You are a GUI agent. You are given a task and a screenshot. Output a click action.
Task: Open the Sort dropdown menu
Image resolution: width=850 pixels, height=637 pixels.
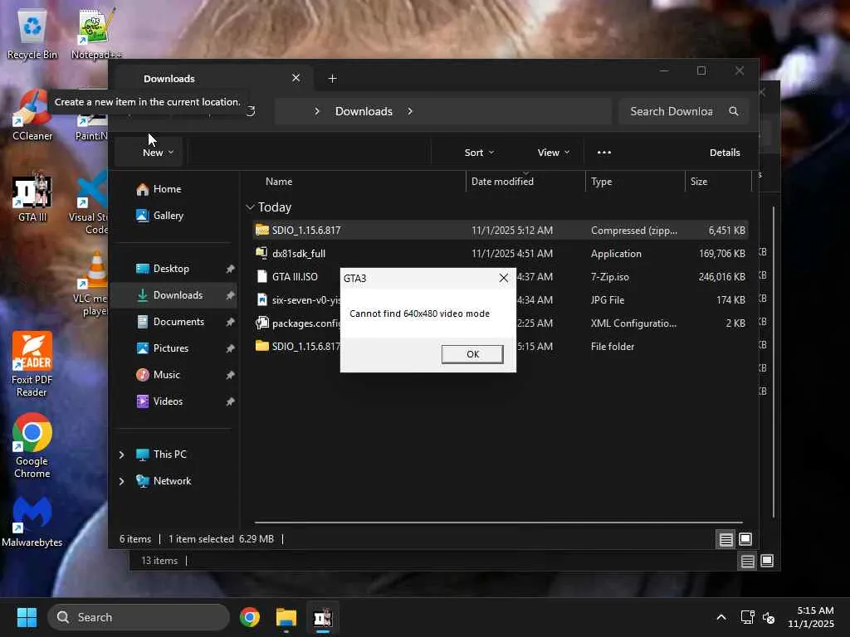(x=479, y=153)
